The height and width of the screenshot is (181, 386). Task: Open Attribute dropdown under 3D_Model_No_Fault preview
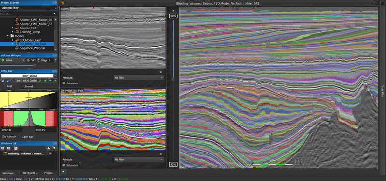point(138,160)
